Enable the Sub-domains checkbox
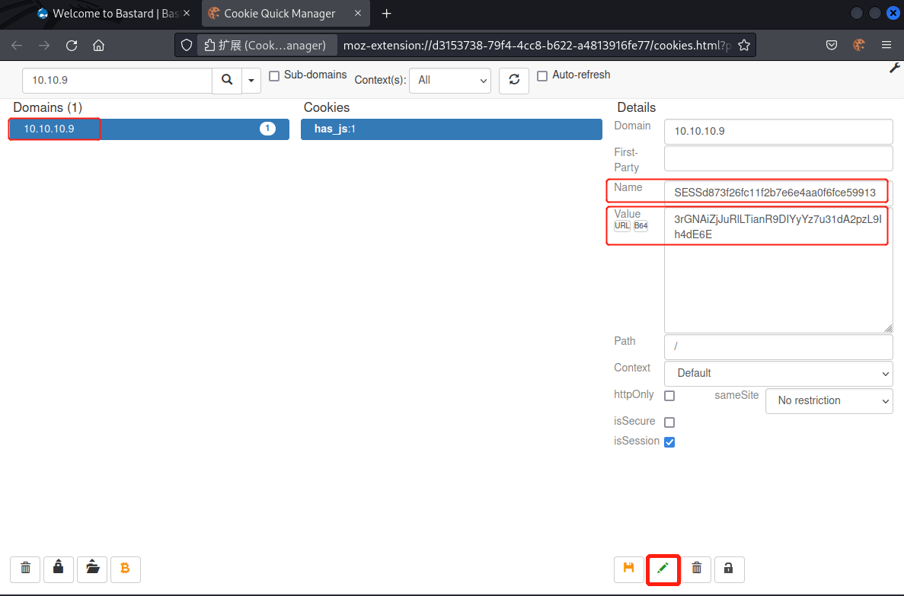Image resolution: width=904 pixels, height=596 pixels. pos(275,76)
